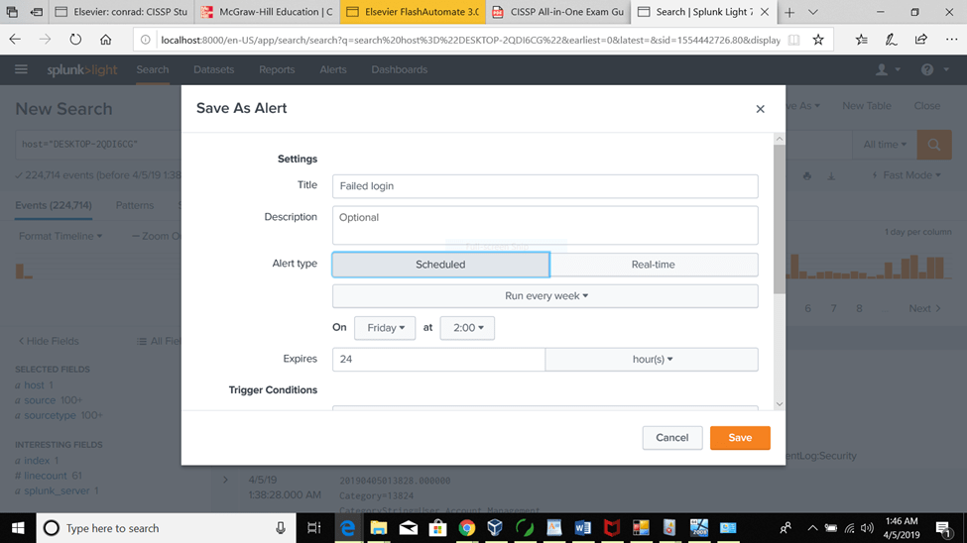This screenshot has height=543, width=967.
Task: Go to results page 7
Action: [833, 308]
